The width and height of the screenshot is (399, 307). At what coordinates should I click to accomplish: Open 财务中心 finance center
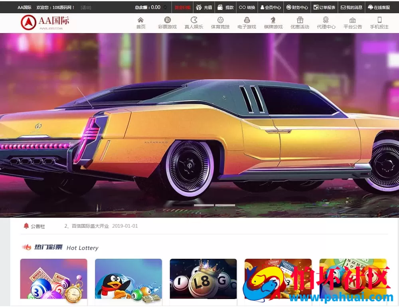[297, 7]
